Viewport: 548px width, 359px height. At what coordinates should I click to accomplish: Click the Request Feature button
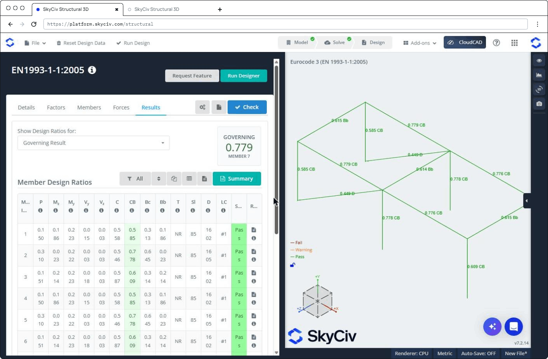[192, 76]
